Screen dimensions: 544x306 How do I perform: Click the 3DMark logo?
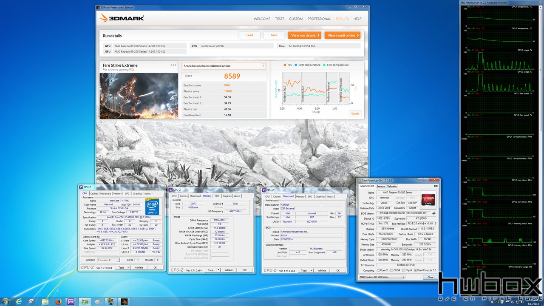pyautogui.click(x=122, y=18)
